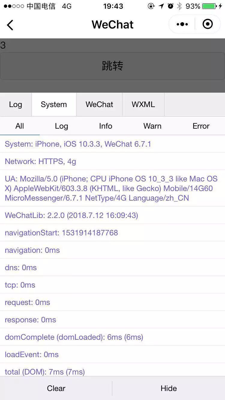This screenshot has width=225, height=400.
Task: Select the navigationStart timestamp row
Action: 112,233
